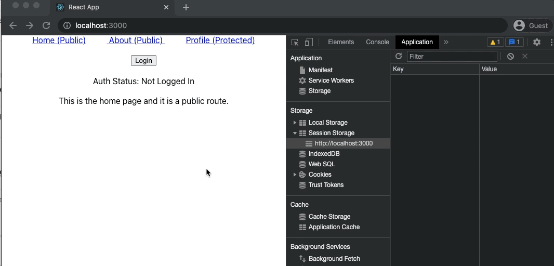
Task: Show more DevTools tabs chevron
Action: pyautogui.click(x=446, y=42)
